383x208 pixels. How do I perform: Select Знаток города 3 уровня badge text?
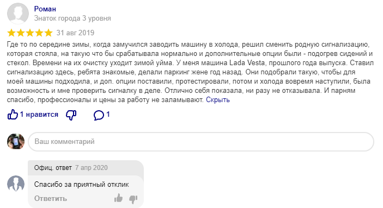72,18
